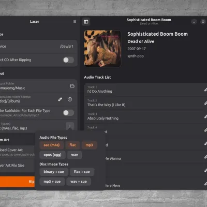This screenshot has height=207, width=207.
Task: Toggle the sidebar panel icon
Action: [86, 22]
